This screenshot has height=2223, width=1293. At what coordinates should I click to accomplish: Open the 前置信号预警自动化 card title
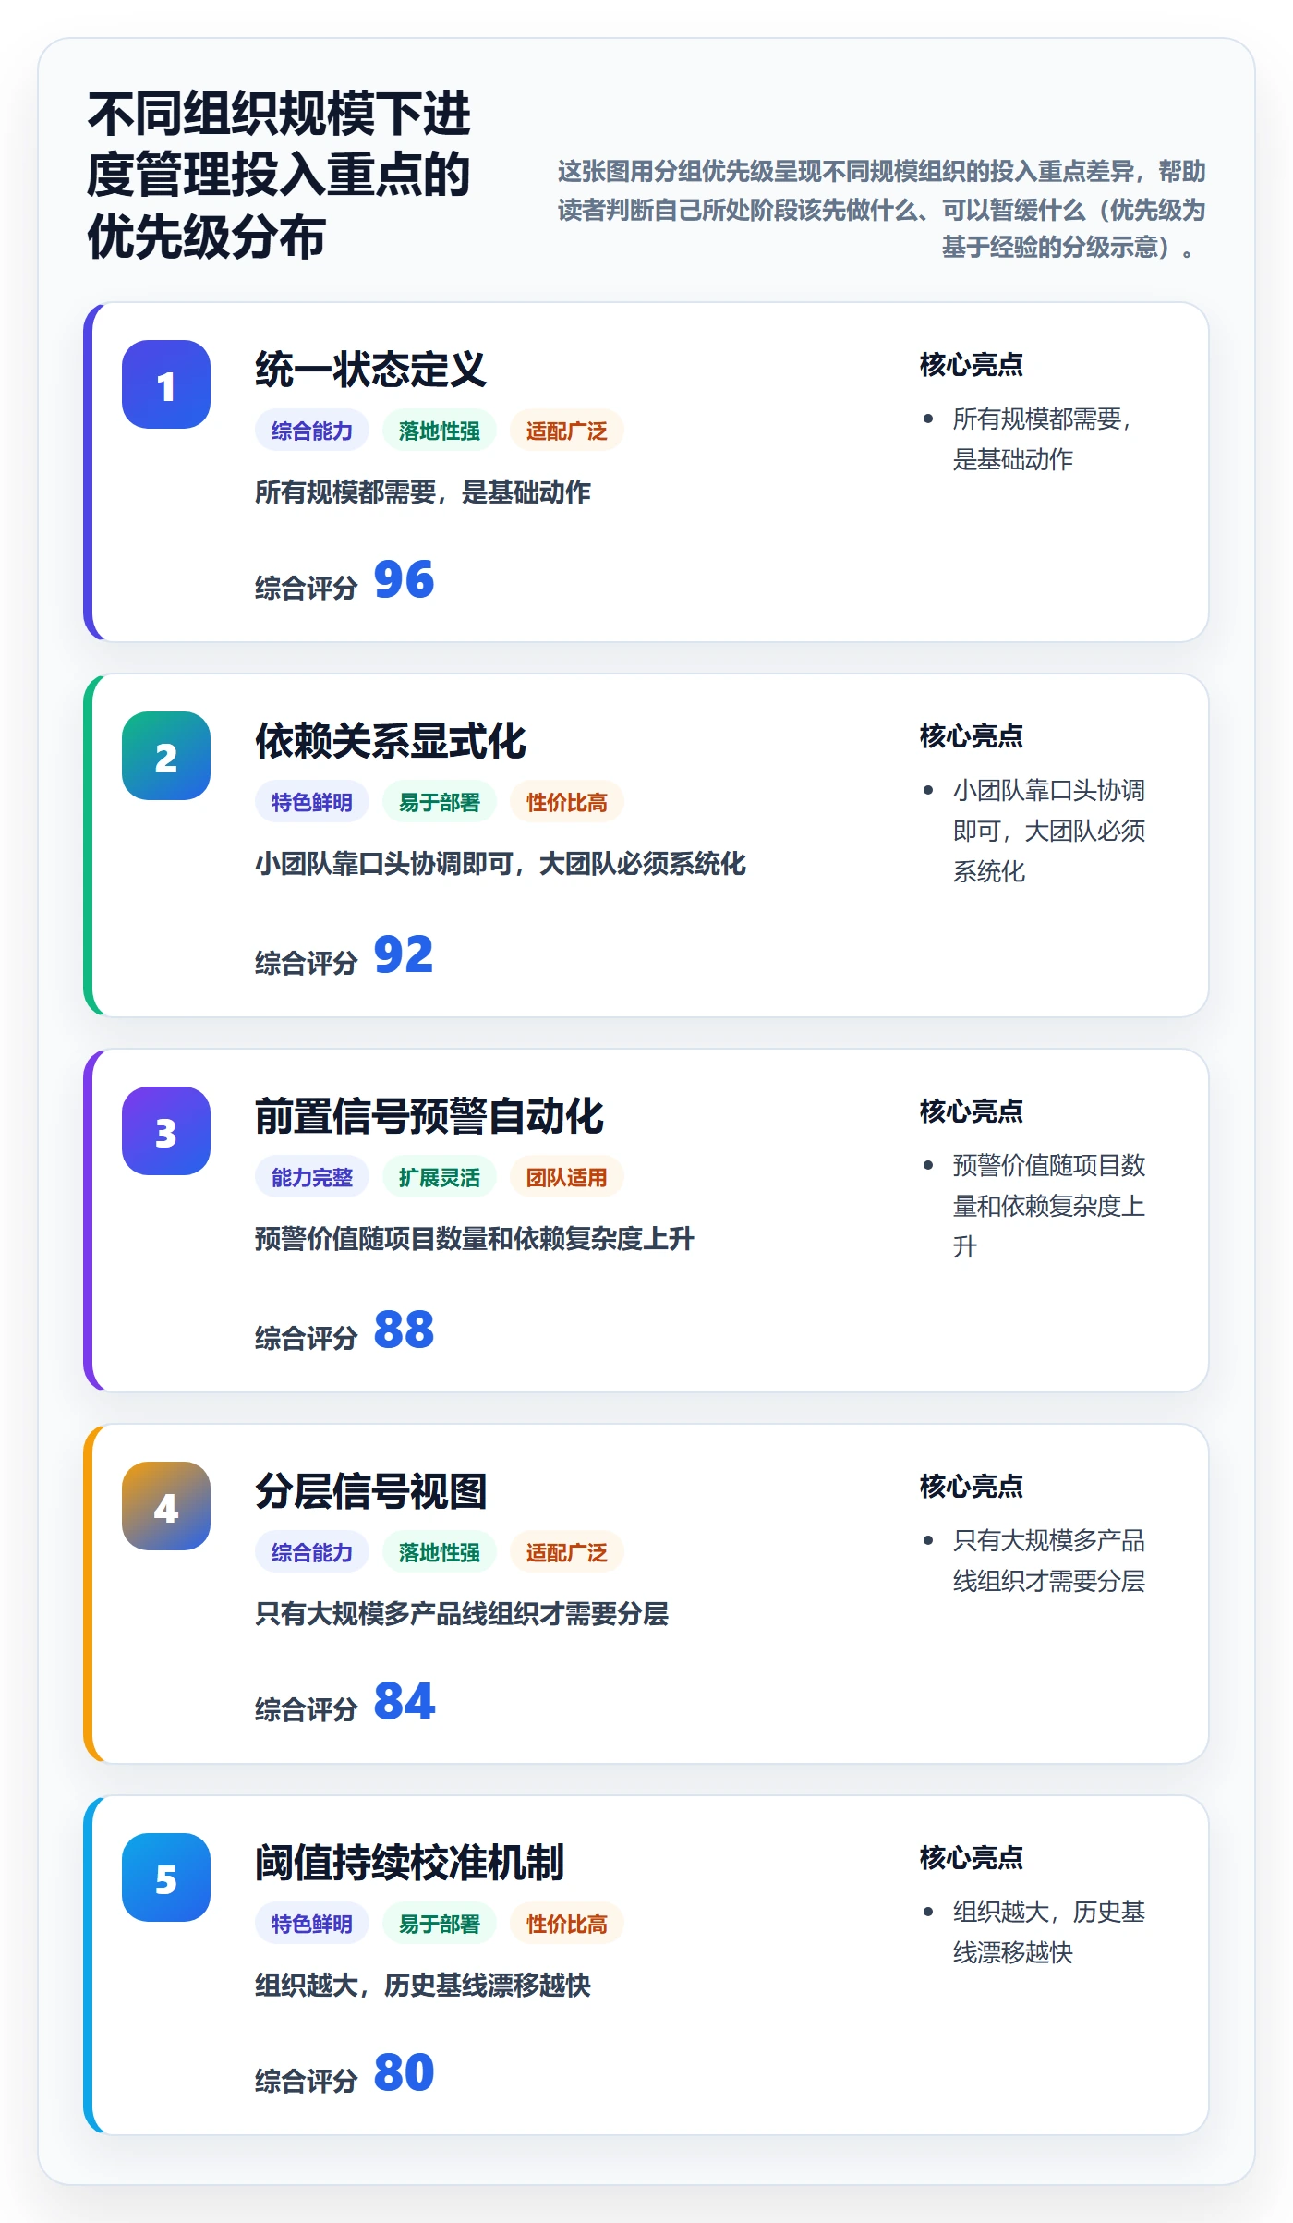[429, 1116]
